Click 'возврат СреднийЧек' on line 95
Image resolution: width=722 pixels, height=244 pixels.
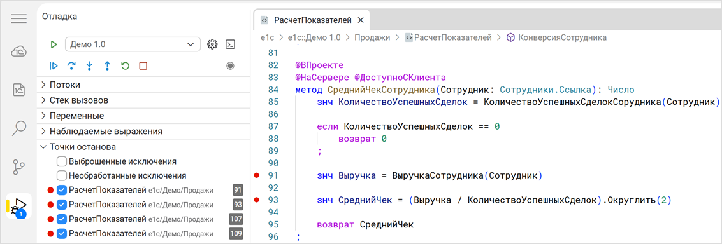[x=366, y=225]
